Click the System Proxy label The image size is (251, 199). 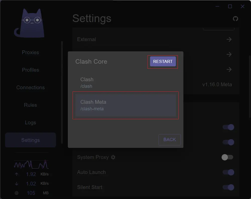click(93, 157)
